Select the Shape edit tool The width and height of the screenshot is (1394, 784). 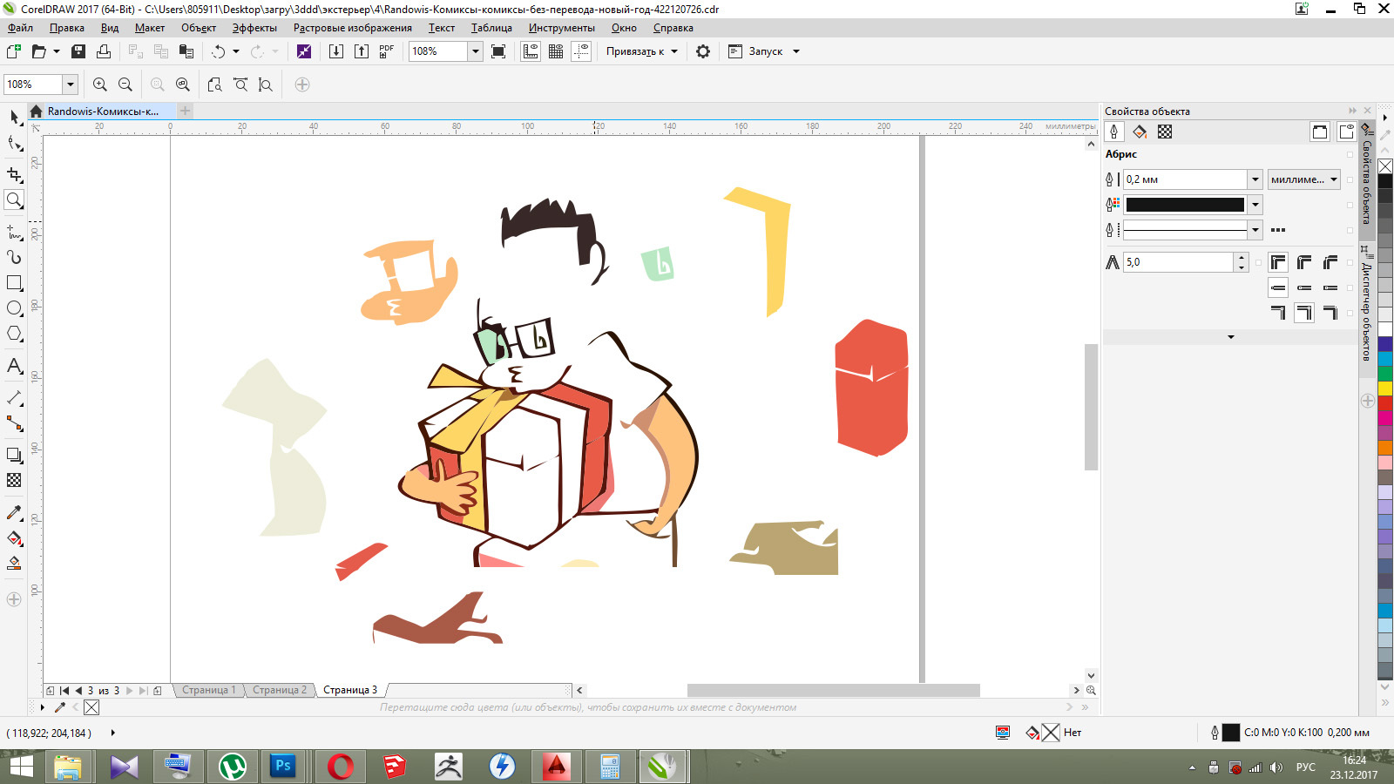14,144
